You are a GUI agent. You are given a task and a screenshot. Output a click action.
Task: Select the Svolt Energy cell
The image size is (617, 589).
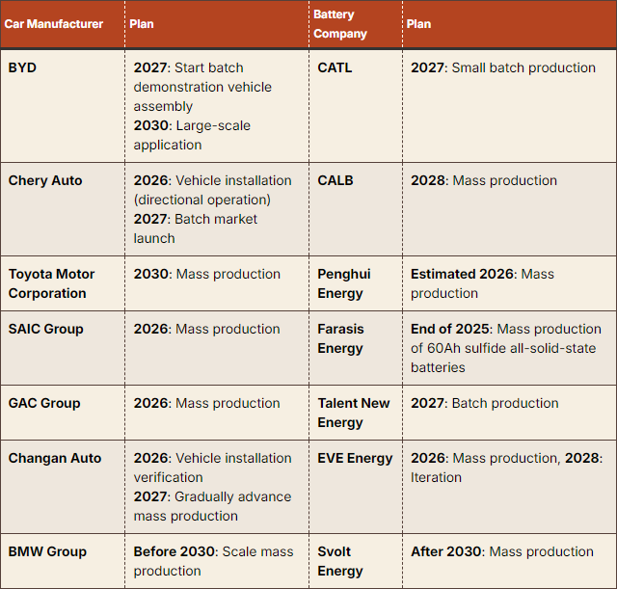tap(340, 561)
